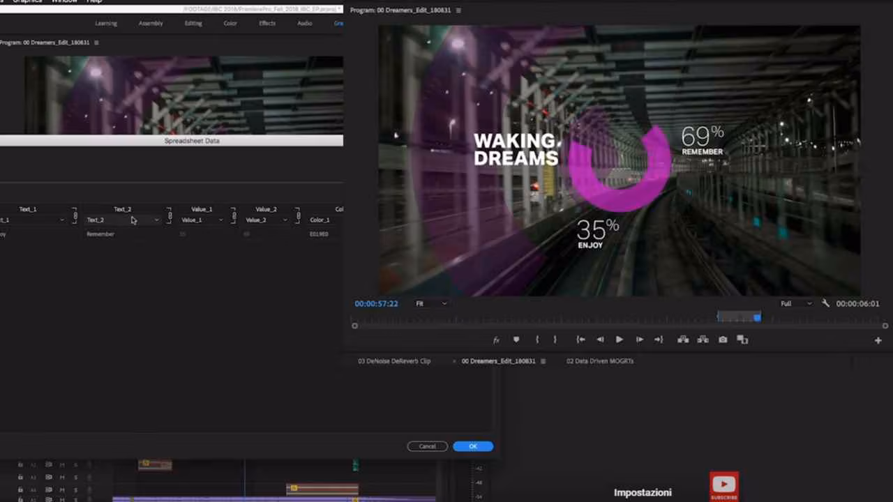
Task: Open panel menu beside left Program title
Action: click(96, 43)
